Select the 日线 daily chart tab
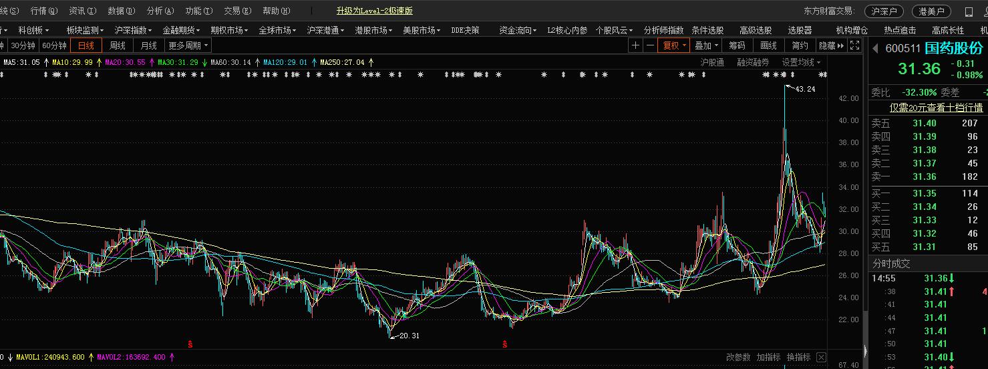The image size is (988, 369). click(86, 45)
